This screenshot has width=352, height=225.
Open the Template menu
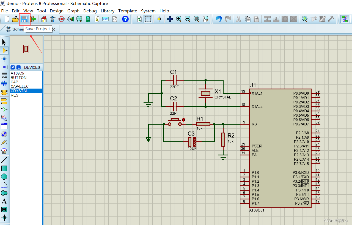pyautogui.click(x=128, y=11)
